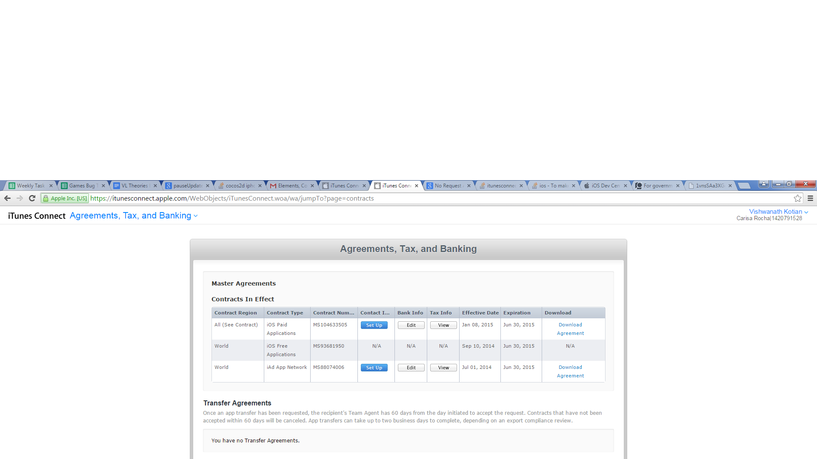Set Up contact info for iOS Paid Applications
Image resolution: width=817 pixels, height=459 pixels.
point(374,325)
